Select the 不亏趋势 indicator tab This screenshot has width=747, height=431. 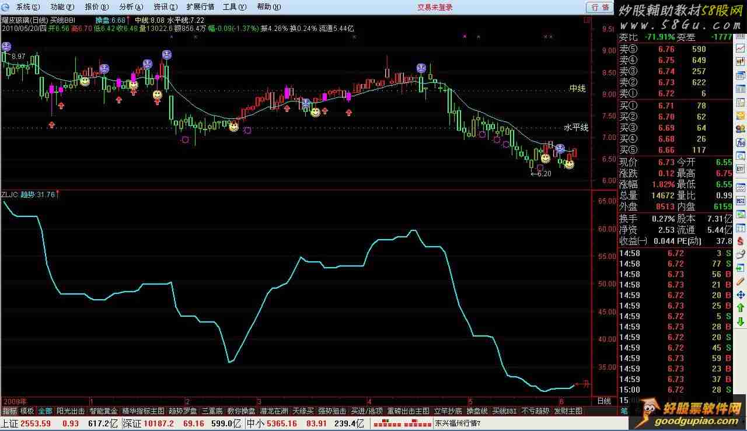point(536,411)
